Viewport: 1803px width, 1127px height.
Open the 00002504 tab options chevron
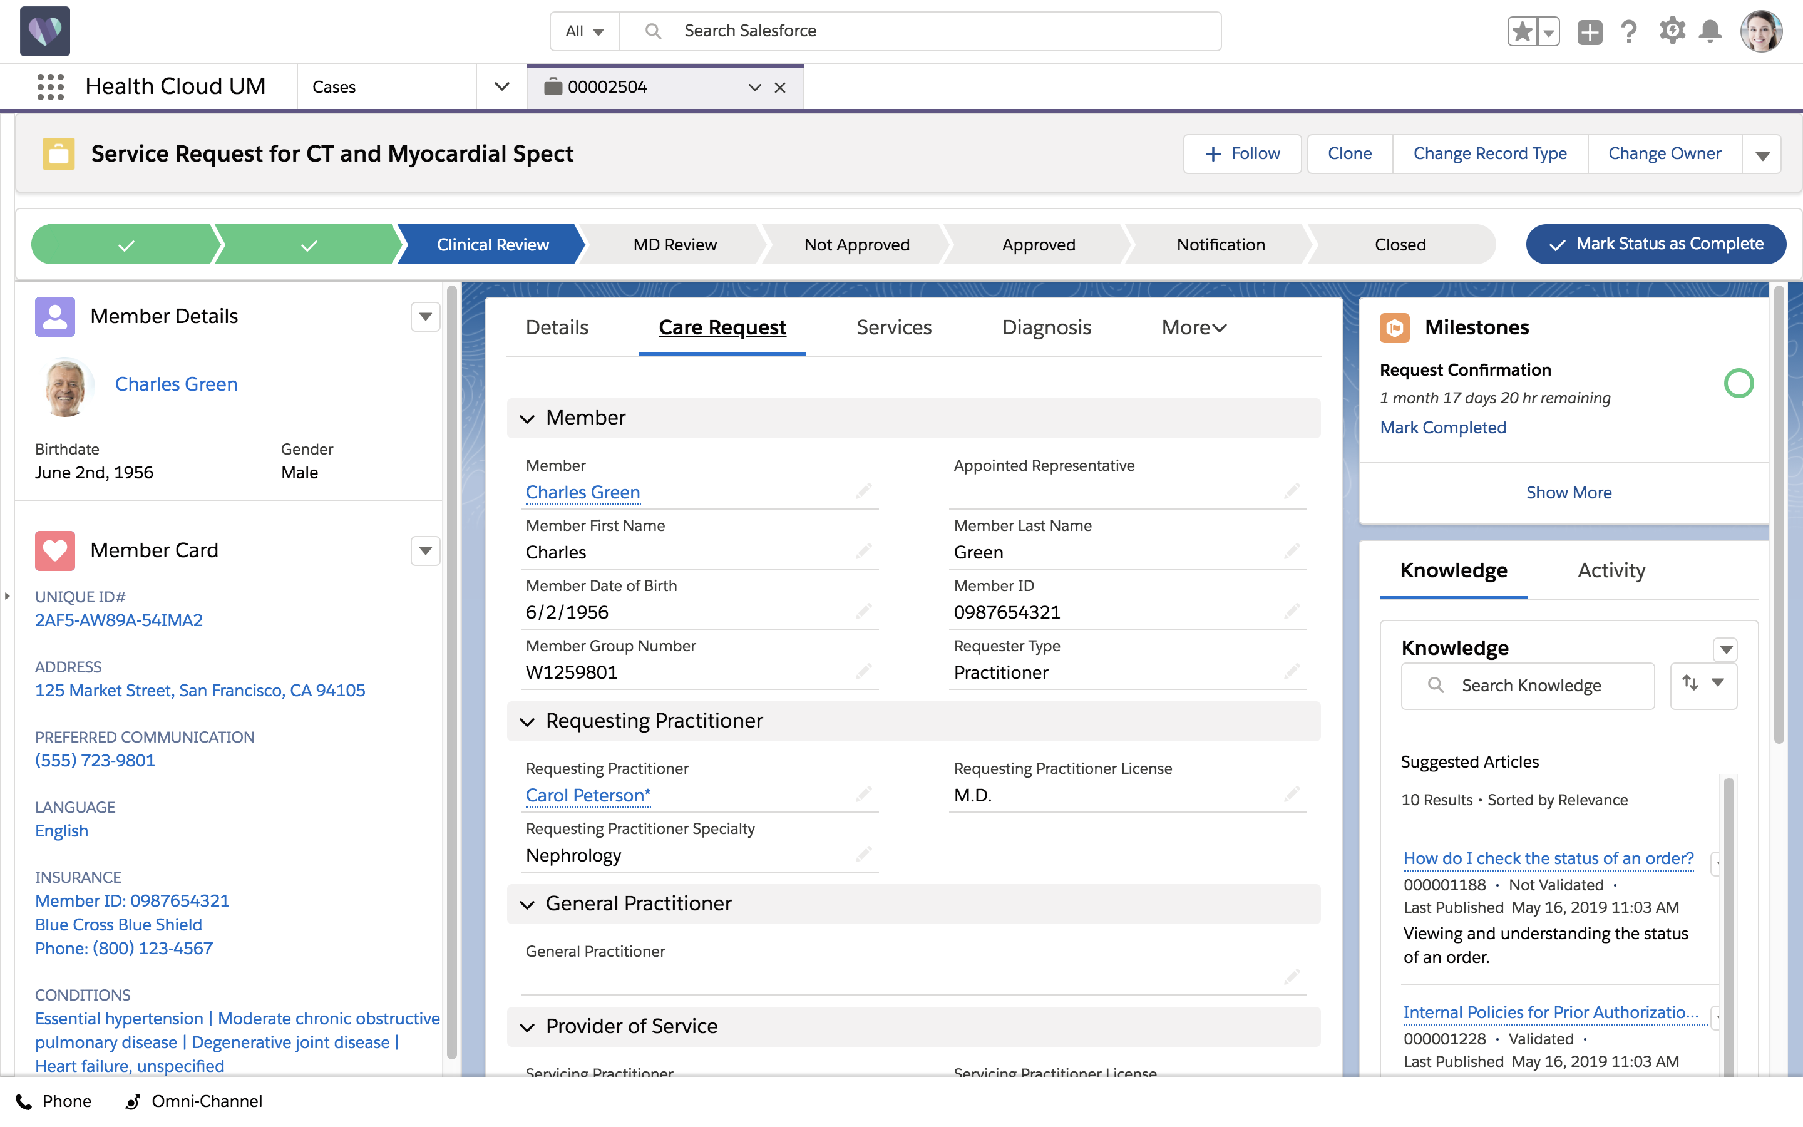tap(754, 87)
